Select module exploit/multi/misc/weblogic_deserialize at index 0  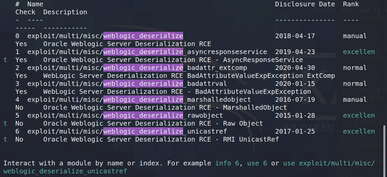click(x=105, y=36)
